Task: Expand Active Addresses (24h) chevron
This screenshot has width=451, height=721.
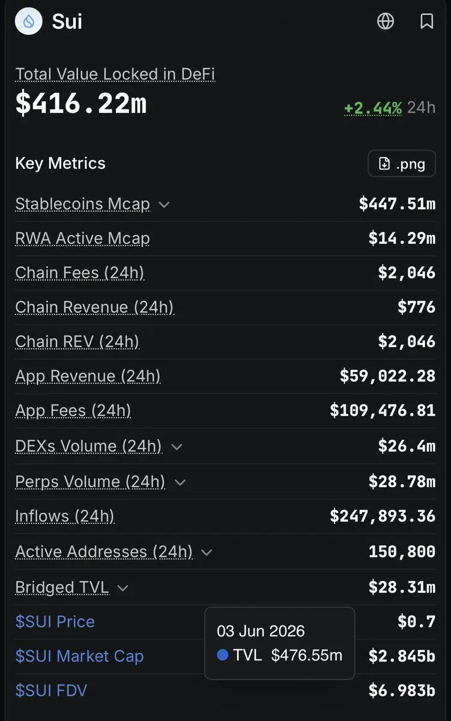Action: [207, 552]
